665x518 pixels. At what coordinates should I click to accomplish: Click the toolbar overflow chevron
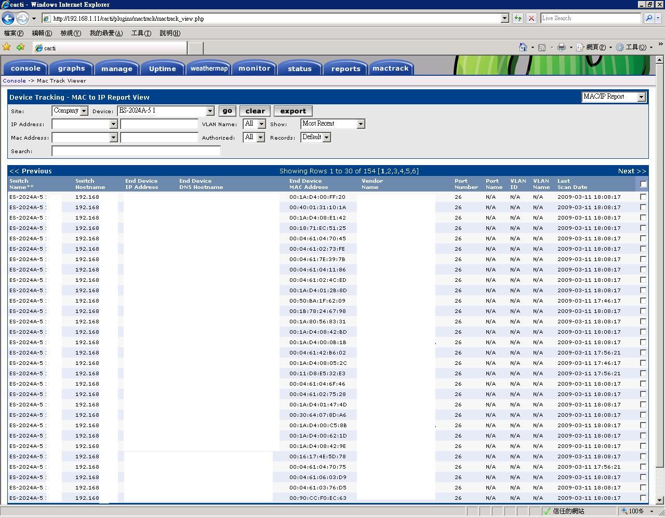(660, 45)
